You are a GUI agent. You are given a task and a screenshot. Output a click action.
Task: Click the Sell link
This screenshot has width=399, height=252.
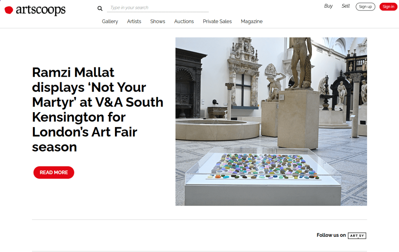pos(346,6)
